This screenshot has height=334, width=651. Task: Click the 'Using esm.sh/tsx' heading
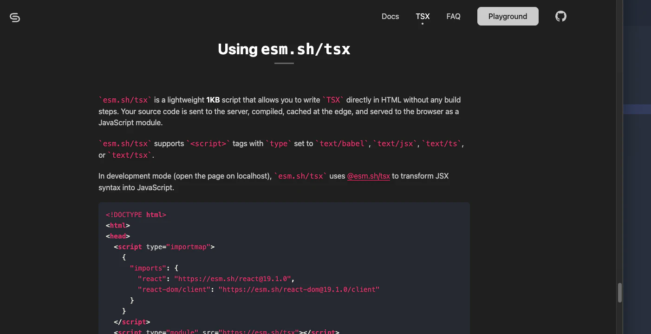284,49
